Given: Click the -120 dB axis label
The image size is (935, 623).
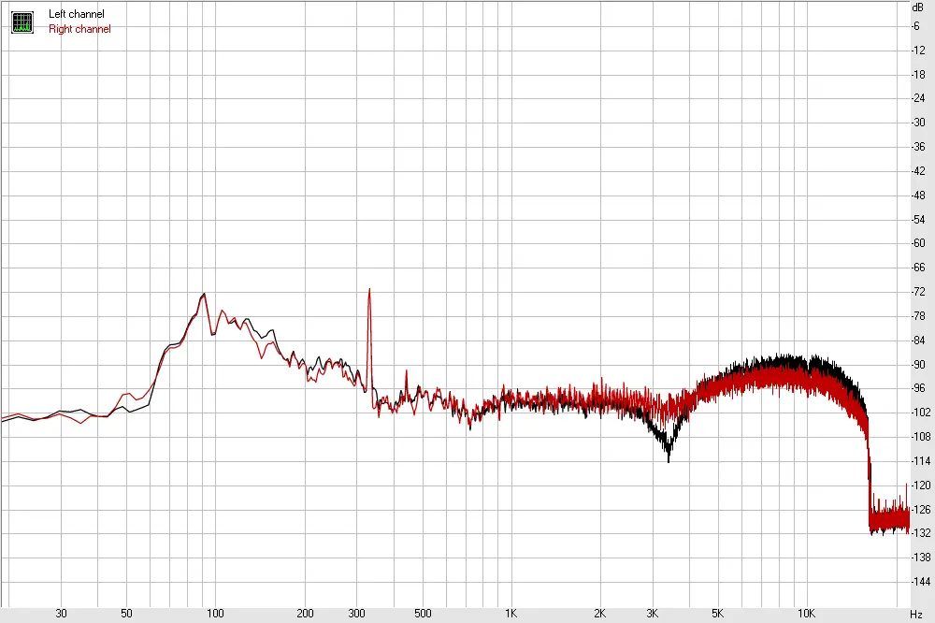Looking at the screenshot, I should coord(921,485).
